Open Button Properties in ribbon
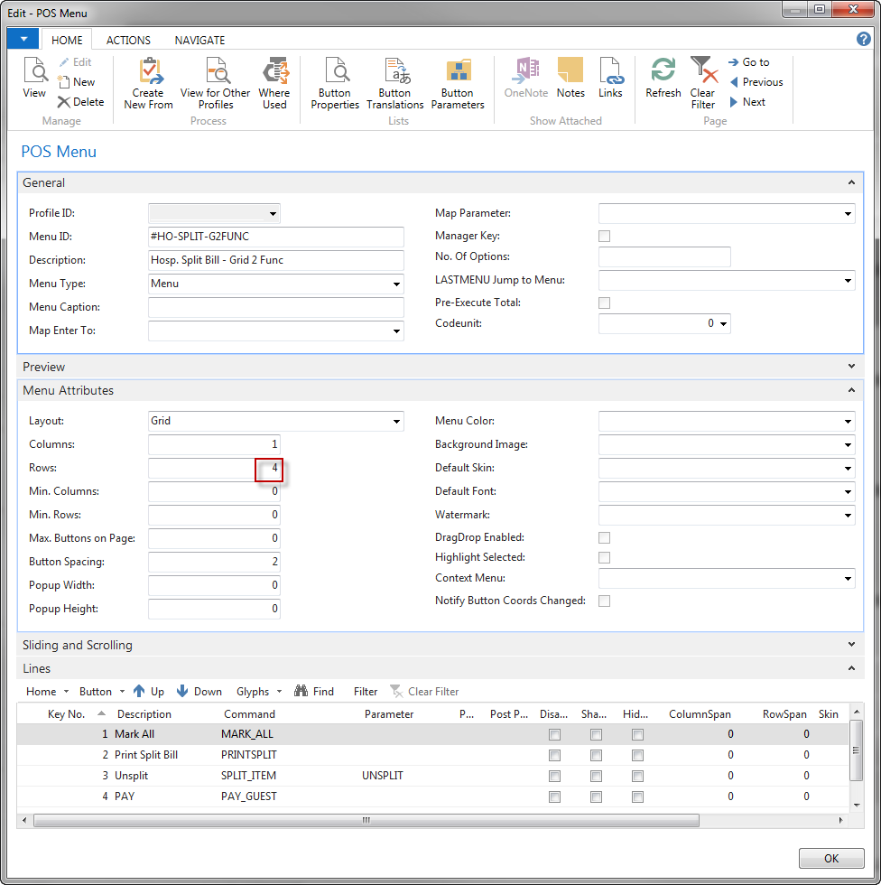The height and width of the screenshot is (885, 881). 334,72
